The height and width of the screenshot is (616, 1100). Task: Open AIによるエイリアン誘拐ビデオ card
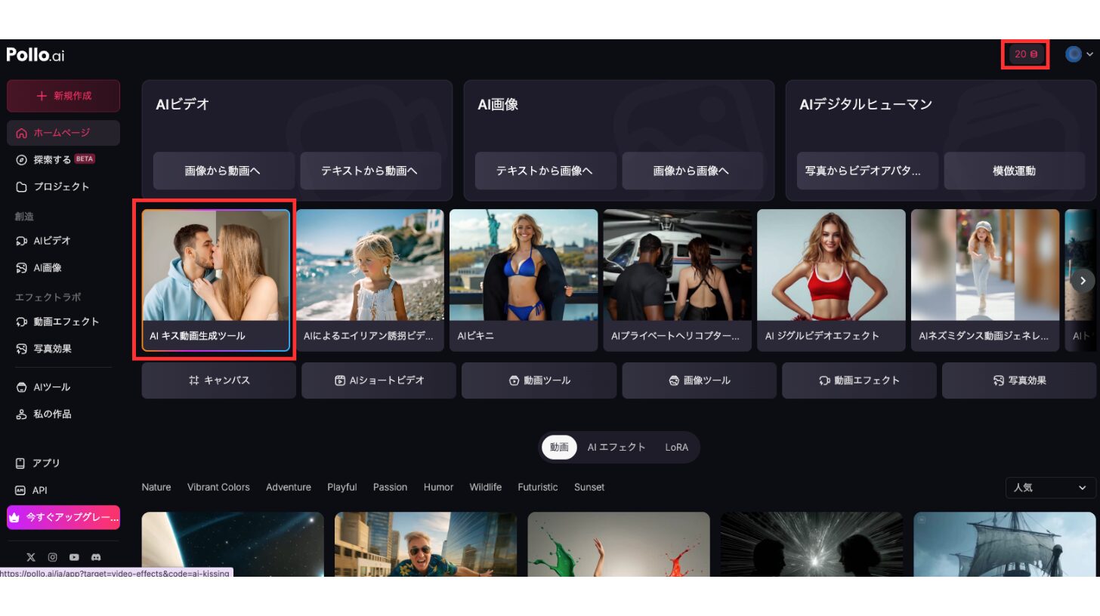[369, 280]
